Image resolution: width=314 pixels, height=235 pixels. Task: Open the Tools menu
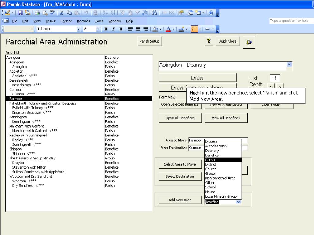coord(99,21)
